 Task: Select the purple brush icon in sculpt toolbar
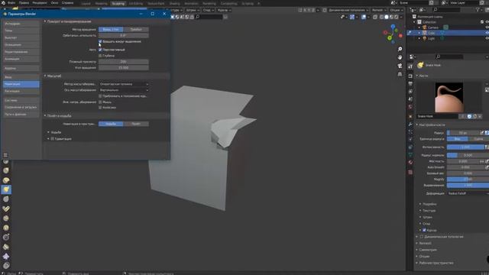coord(6,257)
